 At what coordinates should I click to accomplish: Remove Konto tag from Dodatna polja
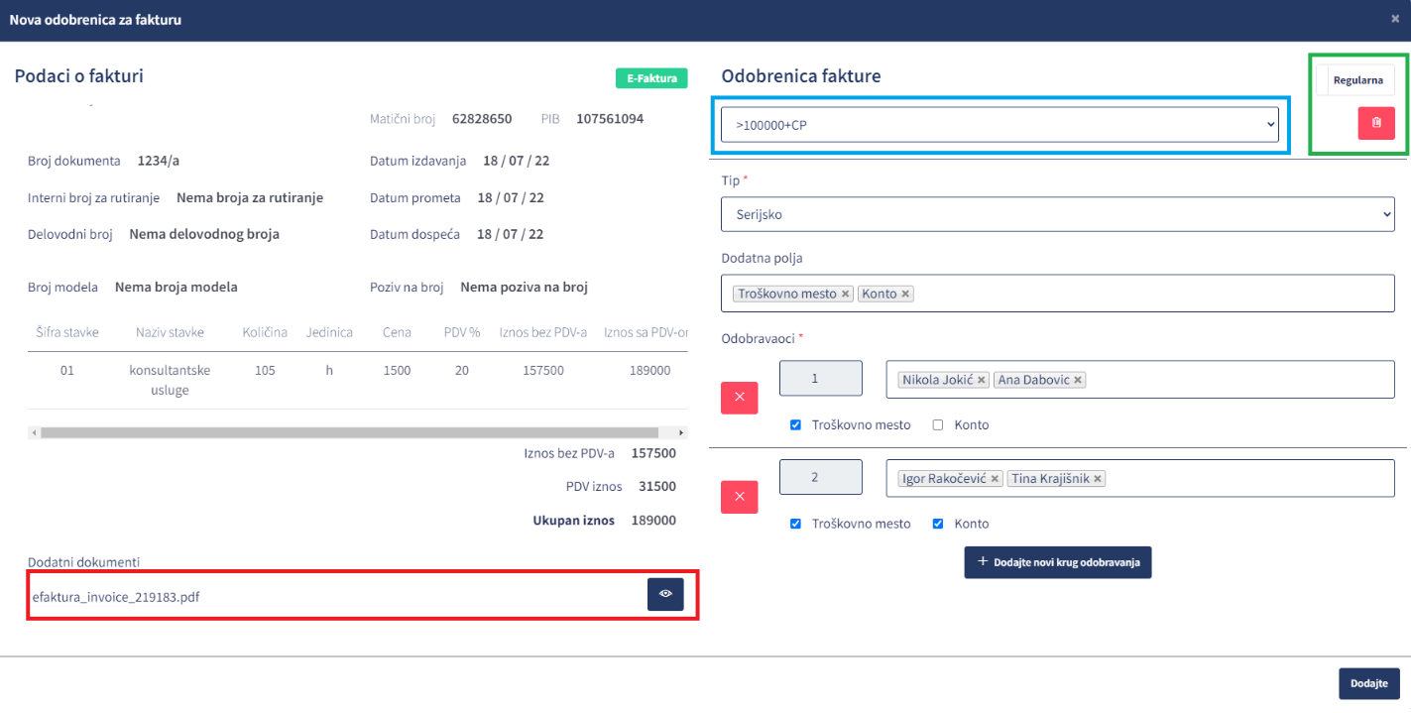[905, 295]
